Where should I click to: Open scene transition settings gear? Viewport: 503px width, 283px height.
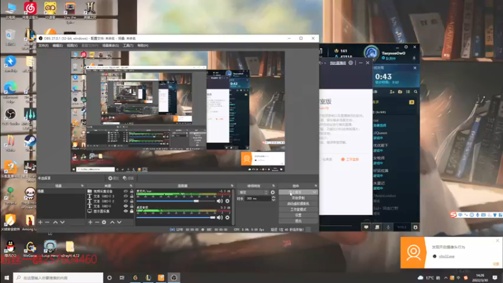pyautogui.click(x=273, y=192)
